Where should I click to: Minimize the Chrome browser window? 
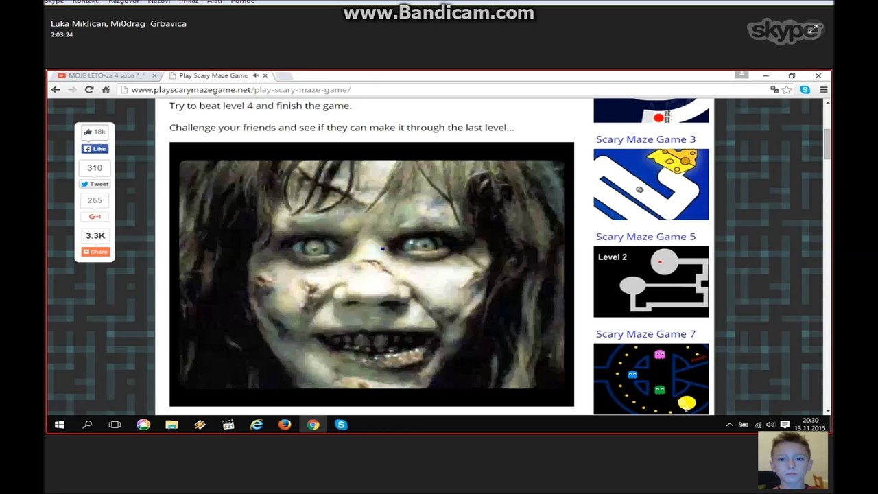(766, 75)
